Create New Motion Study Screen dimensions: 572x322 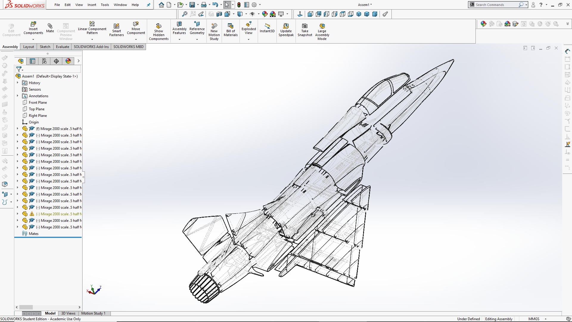pyautogui.click(x=214, y=32)
